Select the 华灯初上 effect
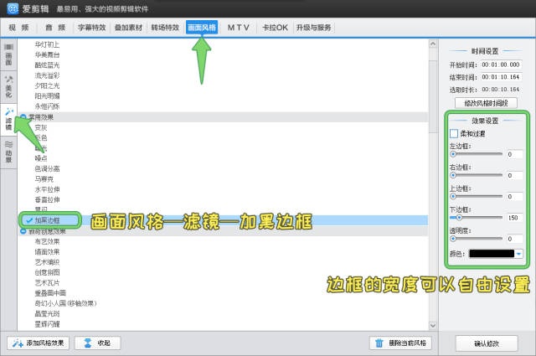Viewport: 536px width, 356px height. [47, 44]
